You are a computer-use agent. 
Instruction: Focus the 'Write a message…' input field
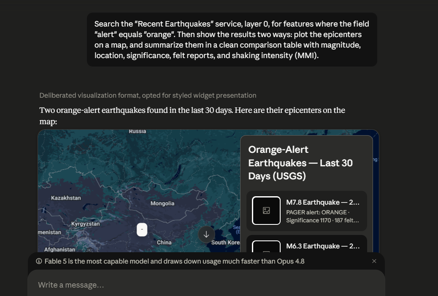coord(206,285)
